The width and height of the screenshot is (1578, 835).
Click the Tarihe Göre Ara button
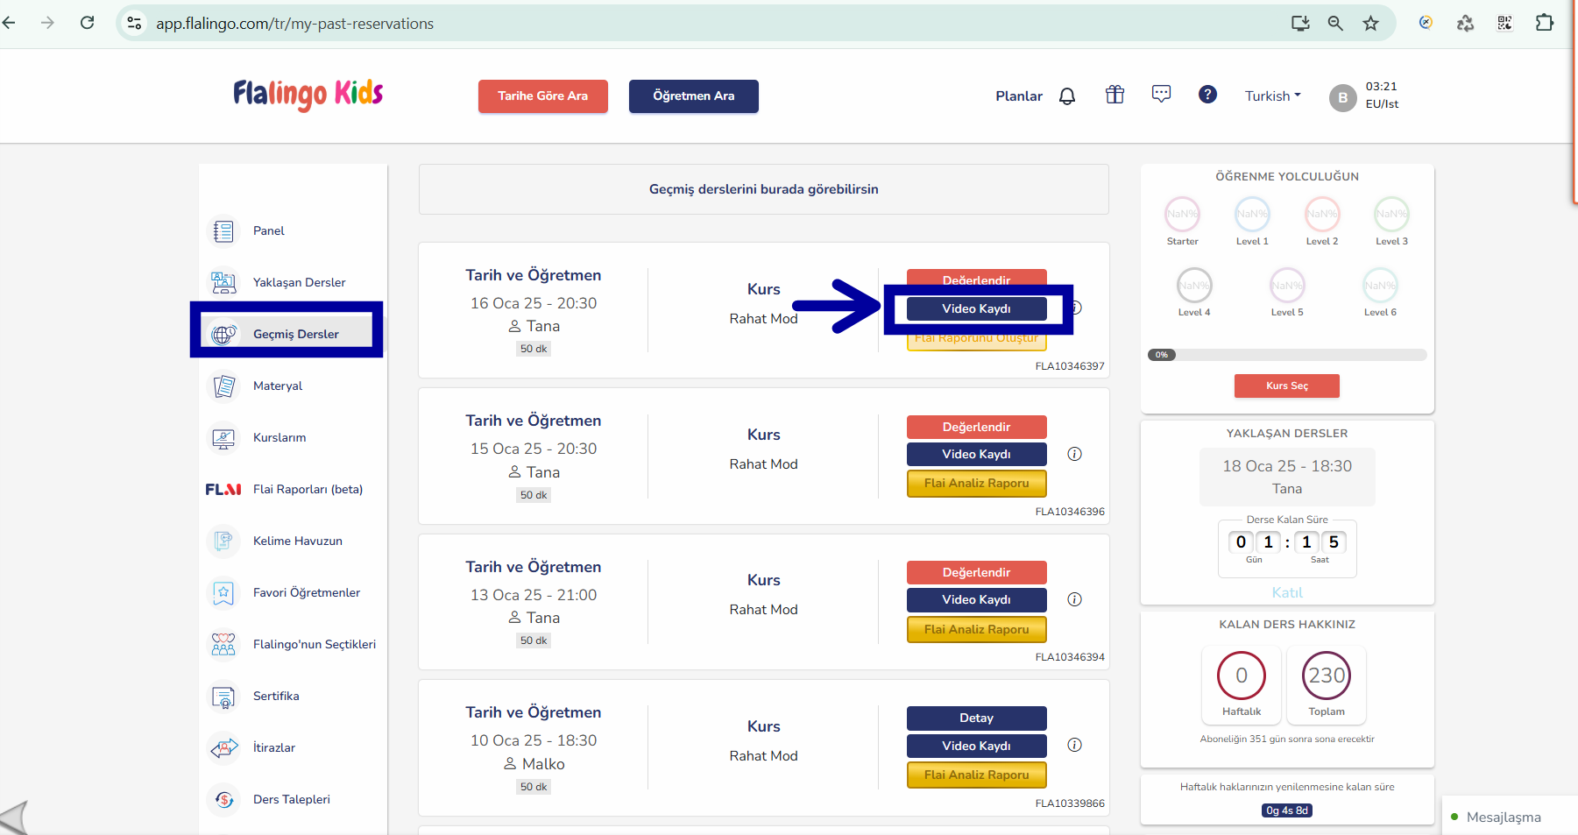coord(543,96)
